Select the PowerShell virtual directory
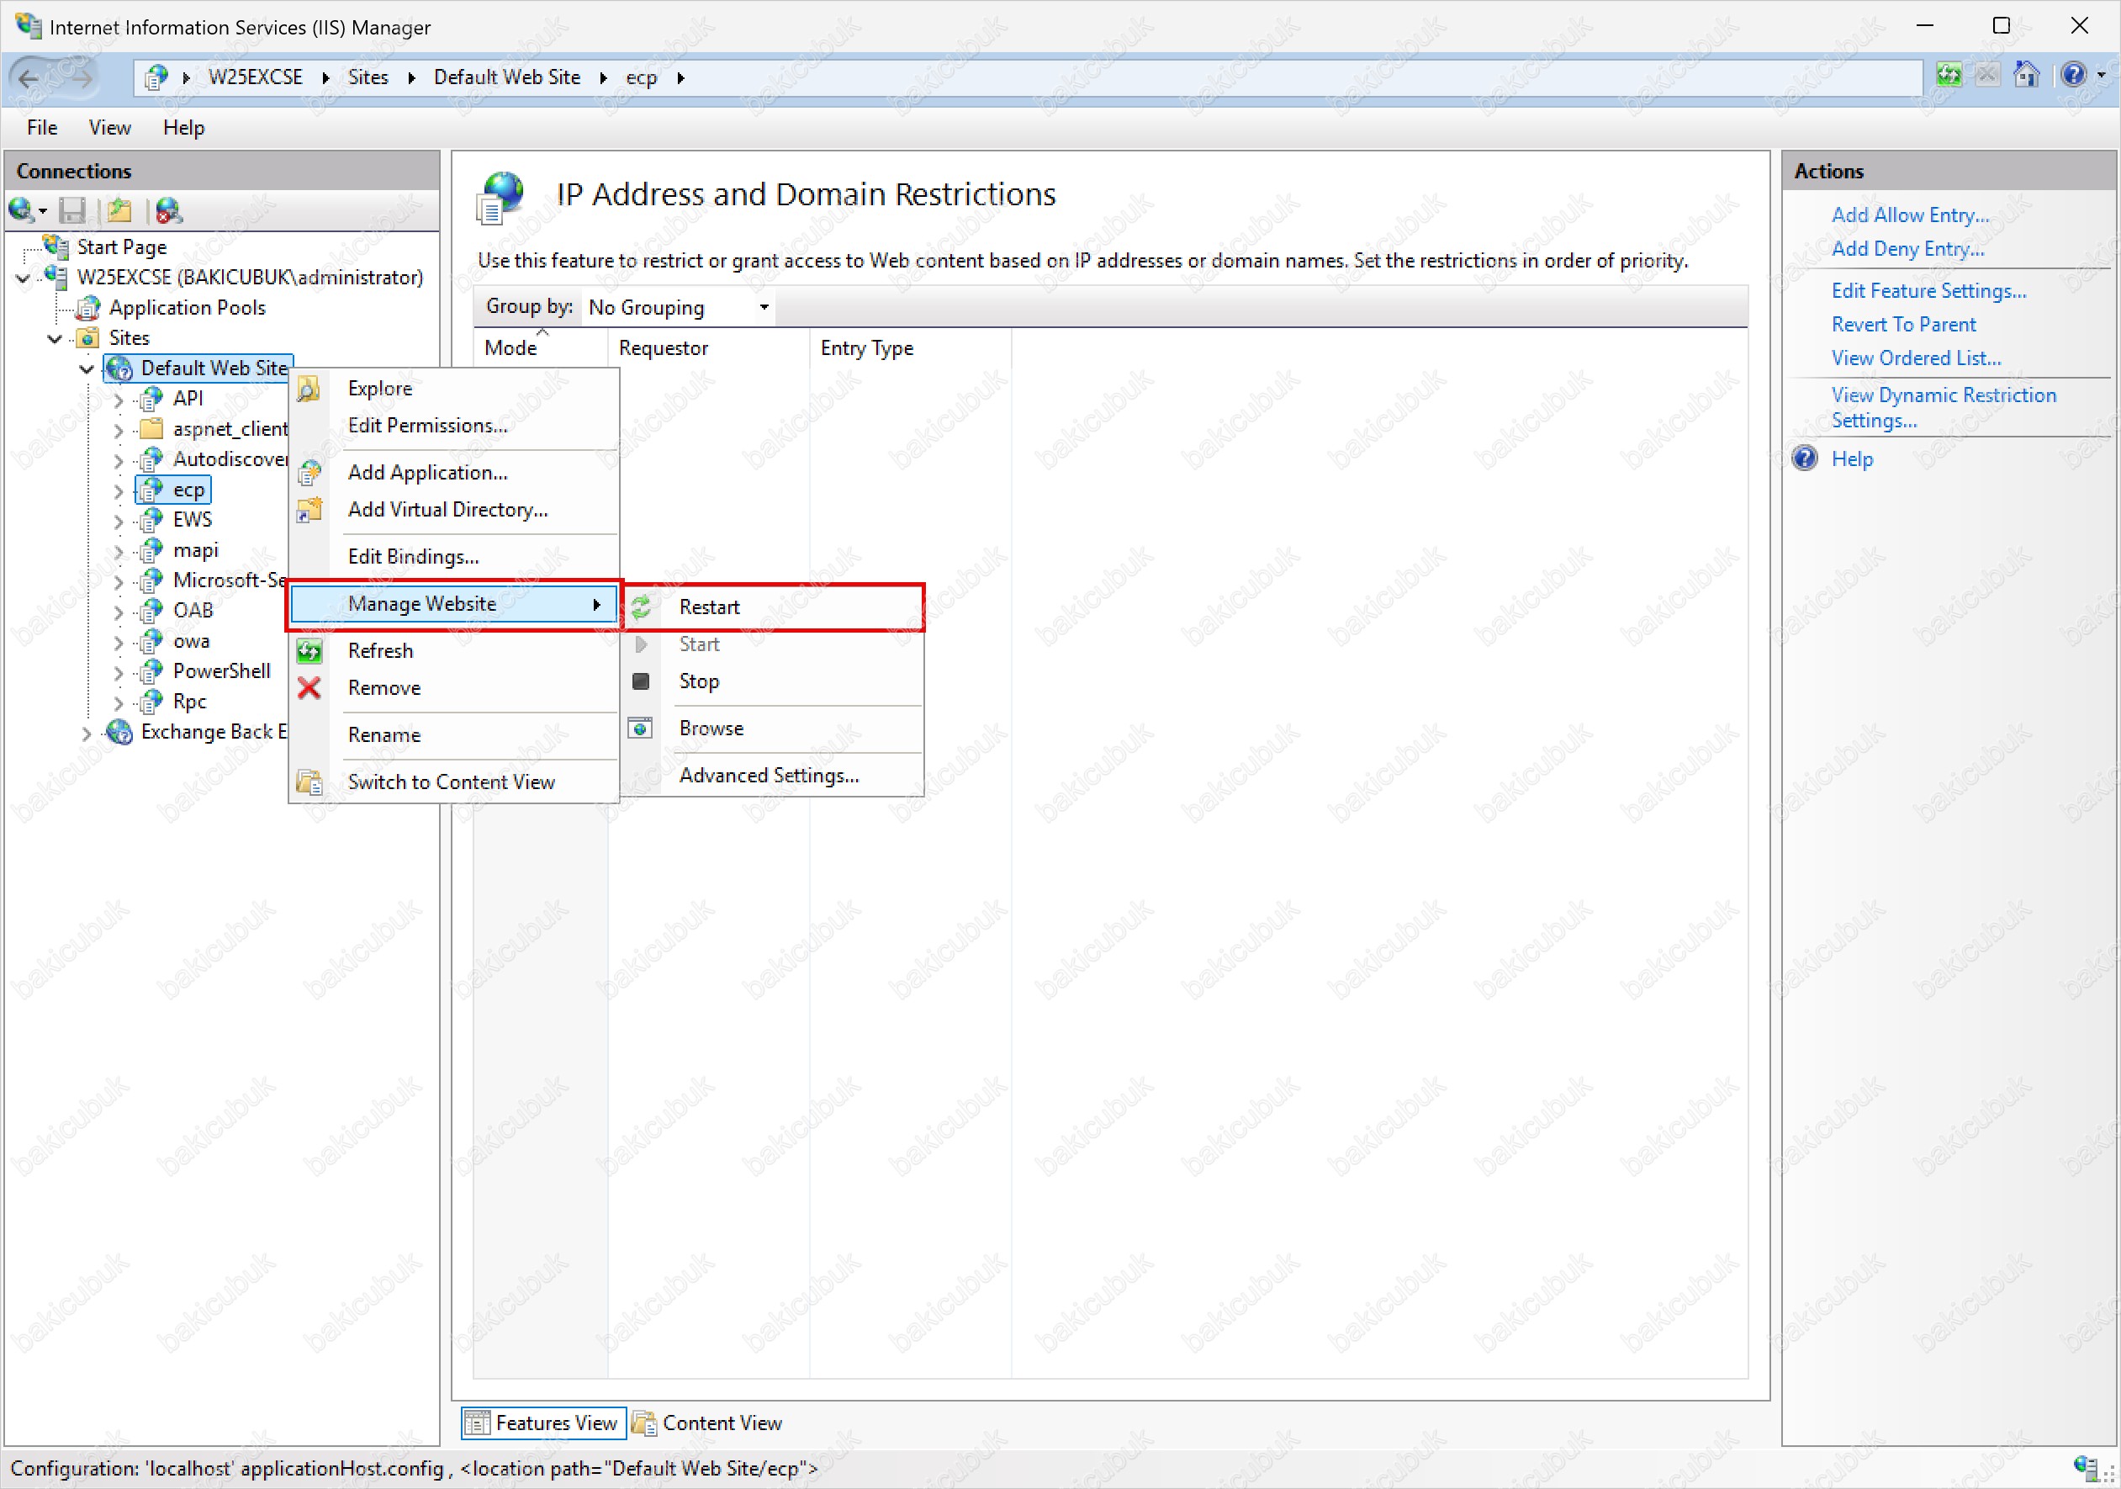The width and height of the screenshot is (2121, 1489). tap(222, 671)
